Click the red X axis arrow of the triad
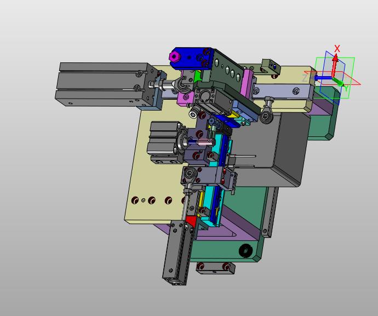The height and width of the screenshot is (316, 378). point(334,66)
